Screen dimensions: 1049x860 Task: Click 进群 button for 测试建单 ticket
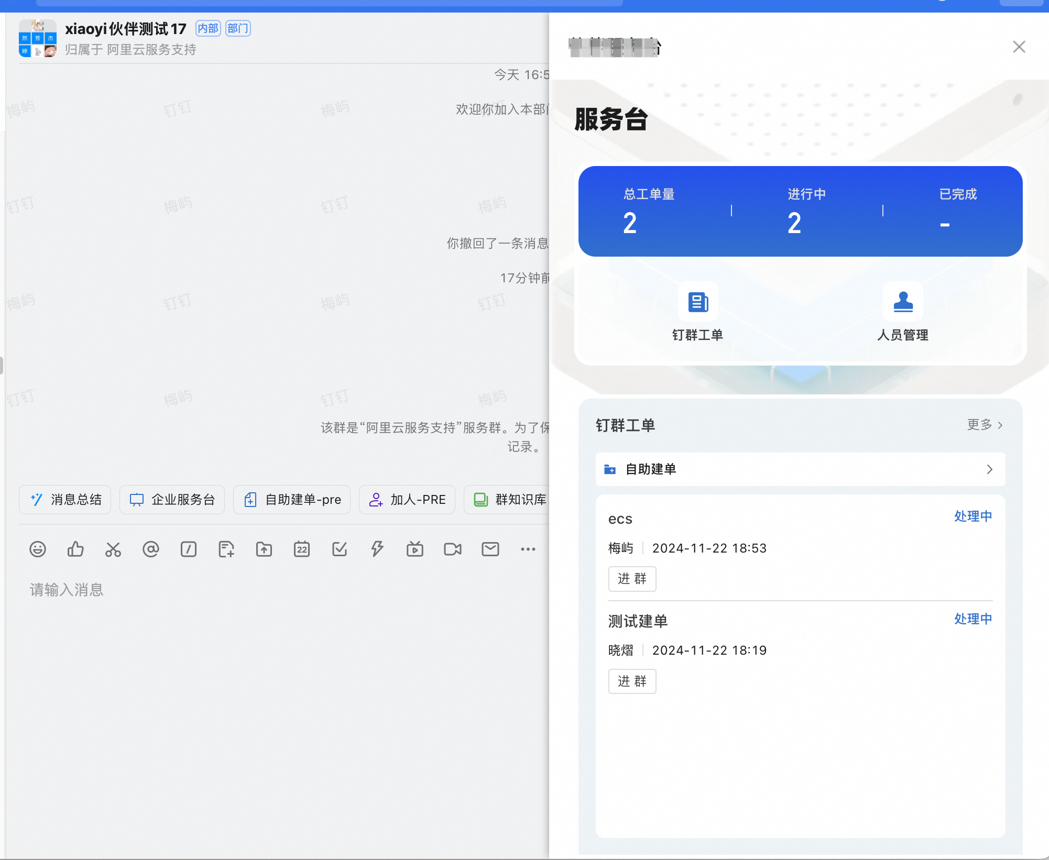pos(632,681)
